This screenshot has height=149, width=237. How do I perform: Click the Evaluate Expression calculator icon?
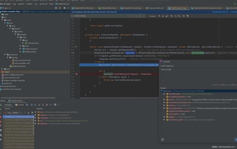[55, 105]
